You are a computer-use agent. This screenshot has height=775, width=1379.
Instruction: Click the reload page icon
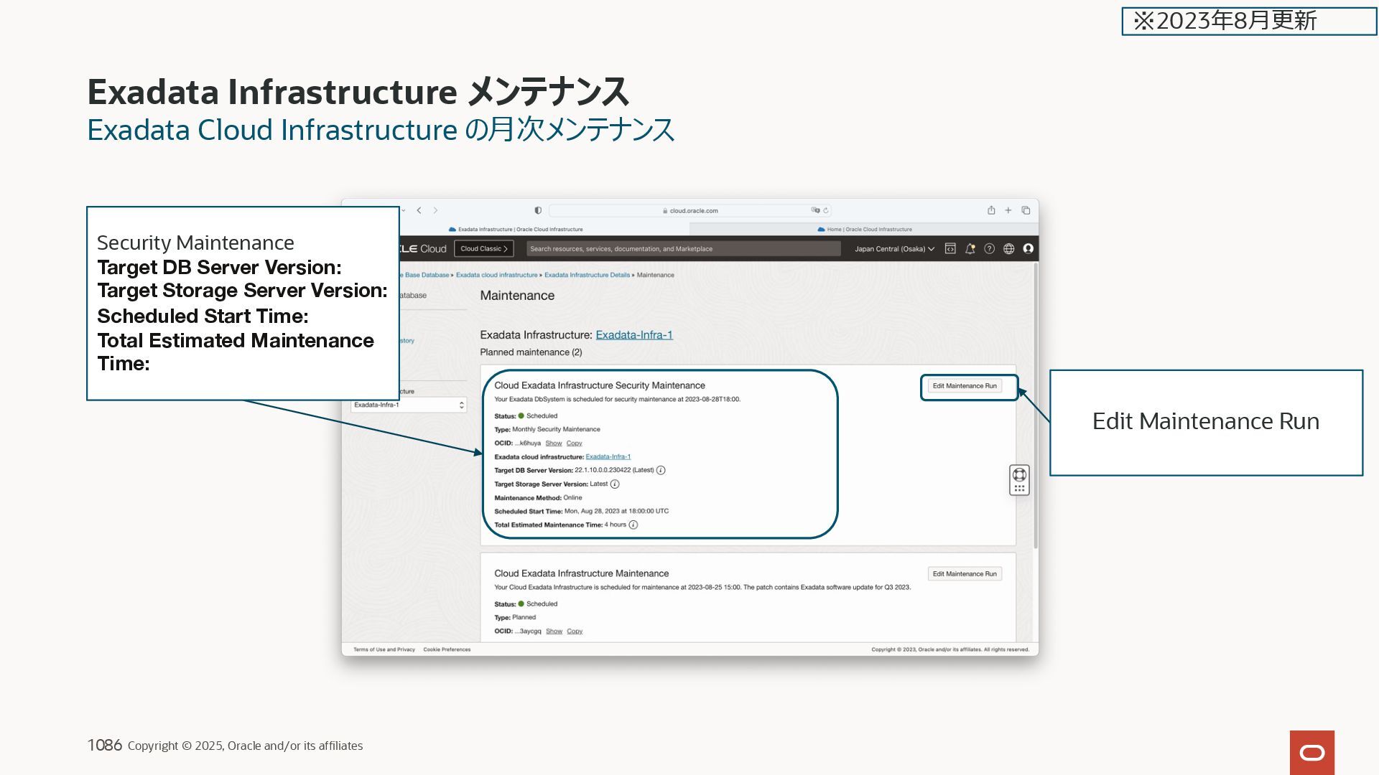click(826, 210)
